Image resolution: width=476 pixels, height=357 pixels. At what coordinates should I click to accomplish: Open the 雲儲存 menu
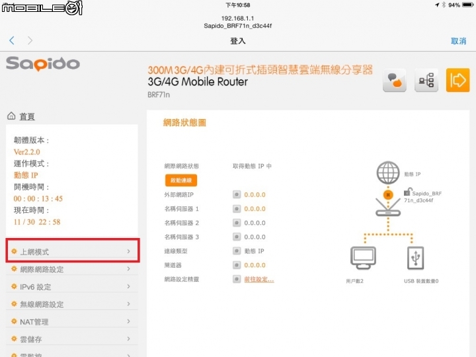point(72,339)
